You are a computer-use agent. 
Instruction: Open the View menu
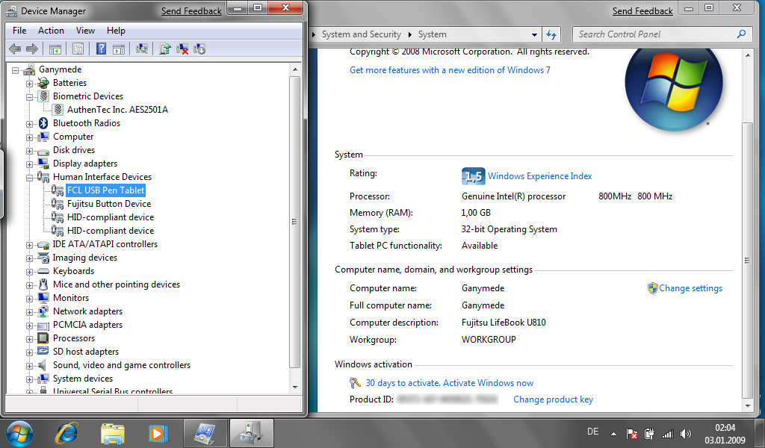pos(85,30)
